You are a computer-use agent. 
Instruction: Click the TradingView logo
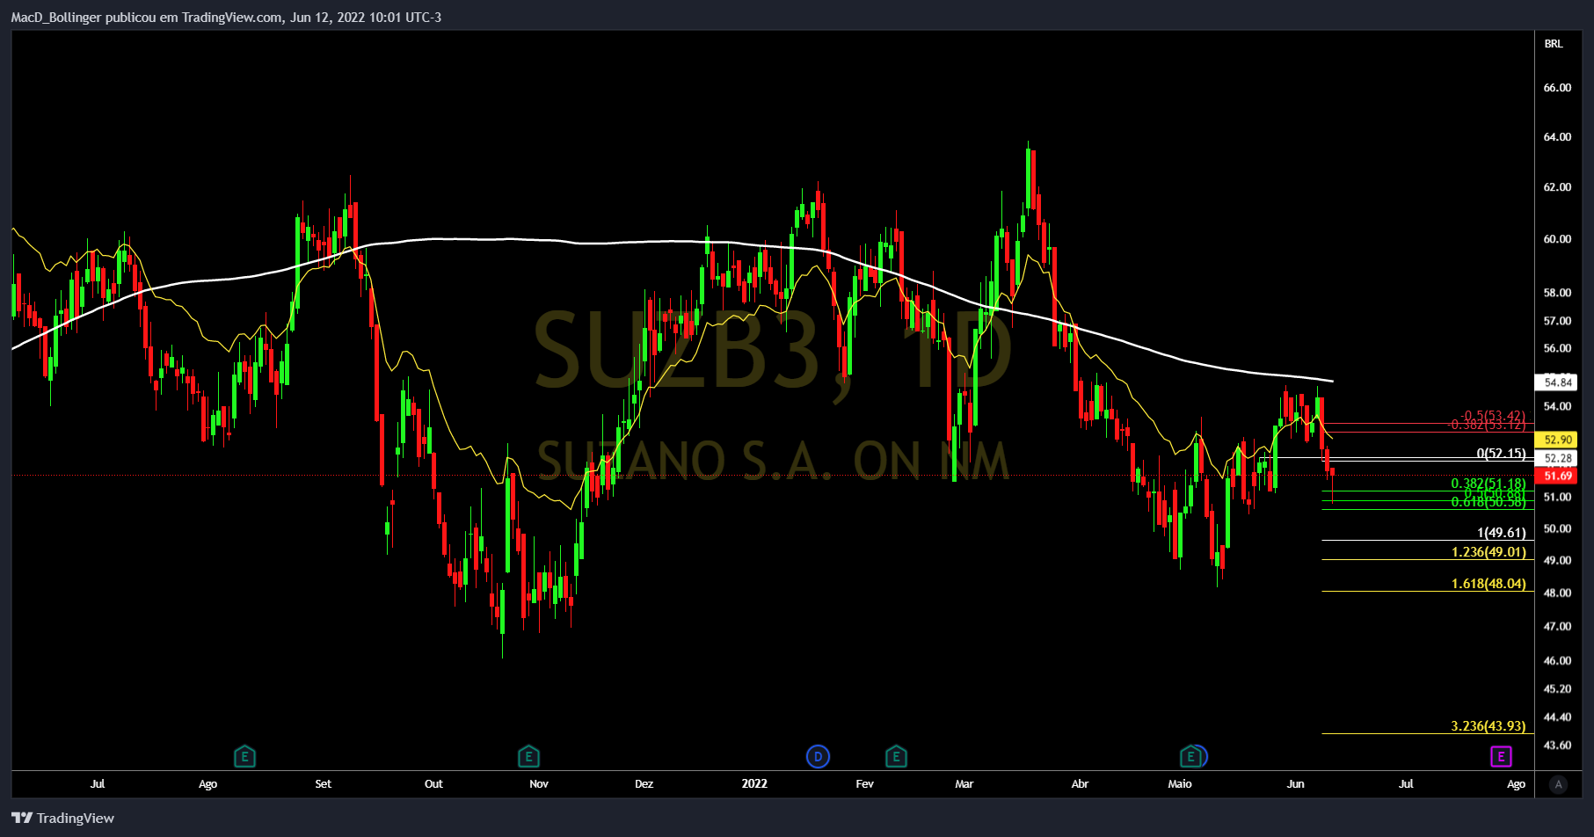pos(63,818)
